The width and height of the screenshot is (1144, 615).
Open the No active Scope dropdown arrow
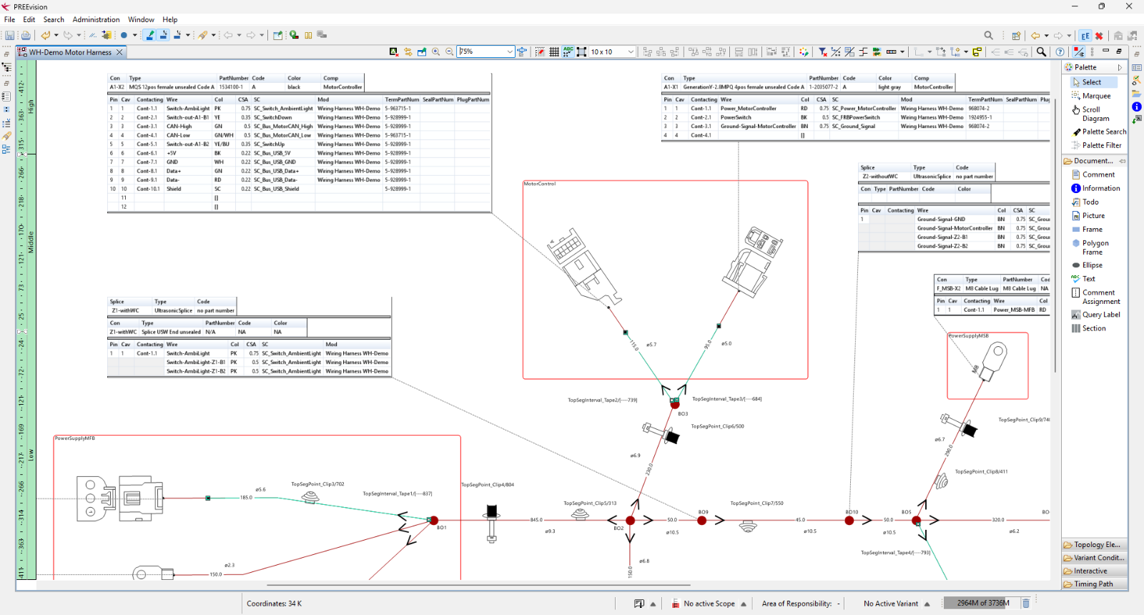744,604
